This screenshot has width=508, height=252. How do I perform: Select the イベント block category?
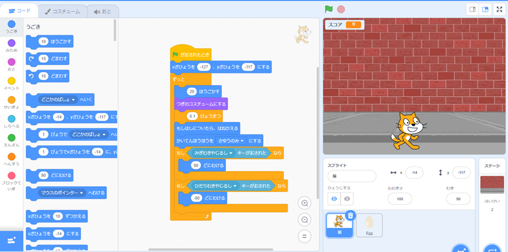12,83
